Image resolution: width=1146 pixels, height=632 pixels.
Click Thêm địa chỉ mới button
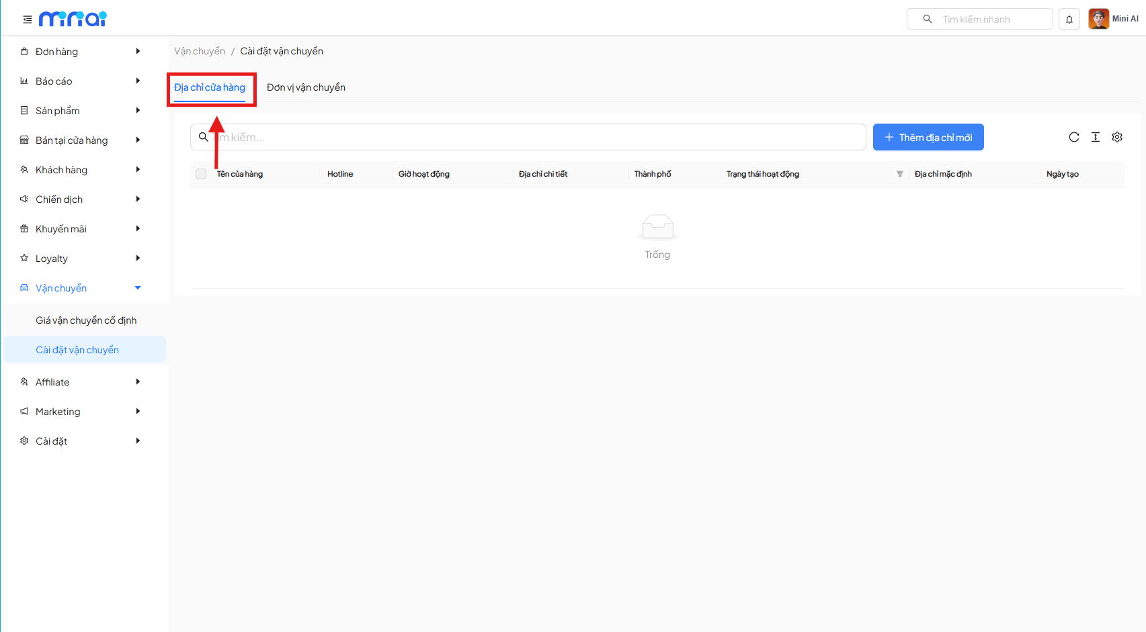928,137
